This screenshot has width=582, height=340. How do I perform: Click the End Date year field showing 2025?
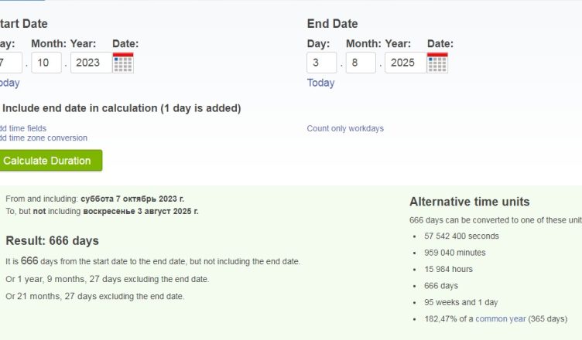406,63
